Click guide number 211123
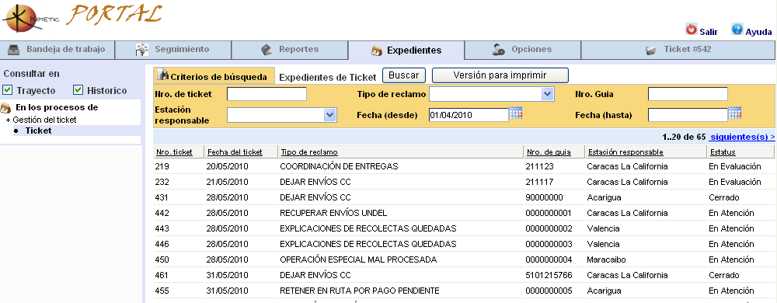The height and width of the screenshot is (303, 777). point(539,166)
